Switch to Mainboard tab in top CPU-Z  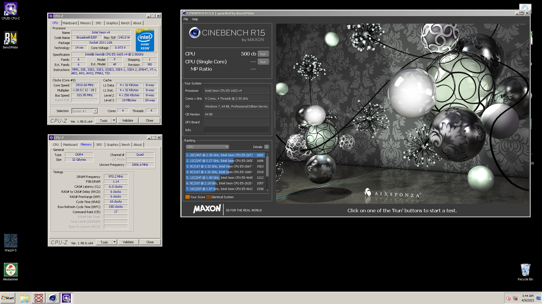(70, 23)
